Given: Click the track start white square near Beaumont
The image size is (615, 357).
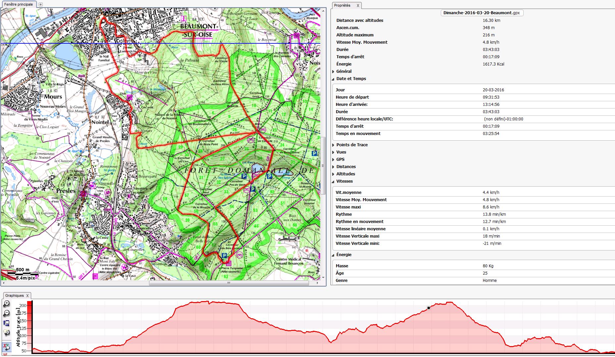Looking at the screenshot, I should (103, 21).
